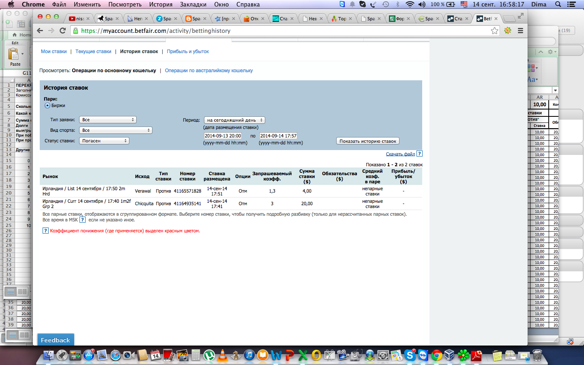Open the Calendar dock icon
584x365 pixels.
click(156, 356)
